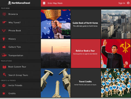This screenshot has width=131, height=99.
Task: Click the power icon beside Sign In
Action: click(128, 3)
